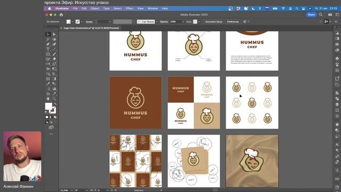Open the 3 pt. Round brush dropdown

(157, 22)
